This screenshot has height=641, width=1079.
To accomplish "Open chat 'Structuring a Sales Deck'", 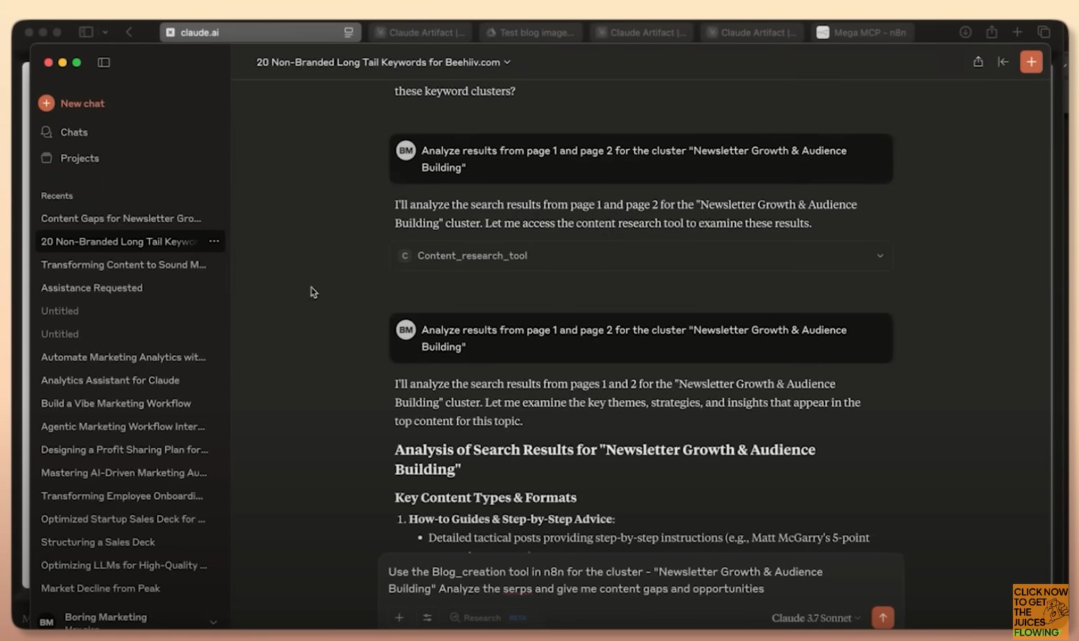I will pos(98,542).
